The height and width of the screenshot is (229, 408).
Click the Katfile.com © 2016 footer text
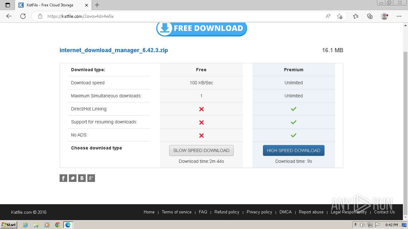(29, 212)
